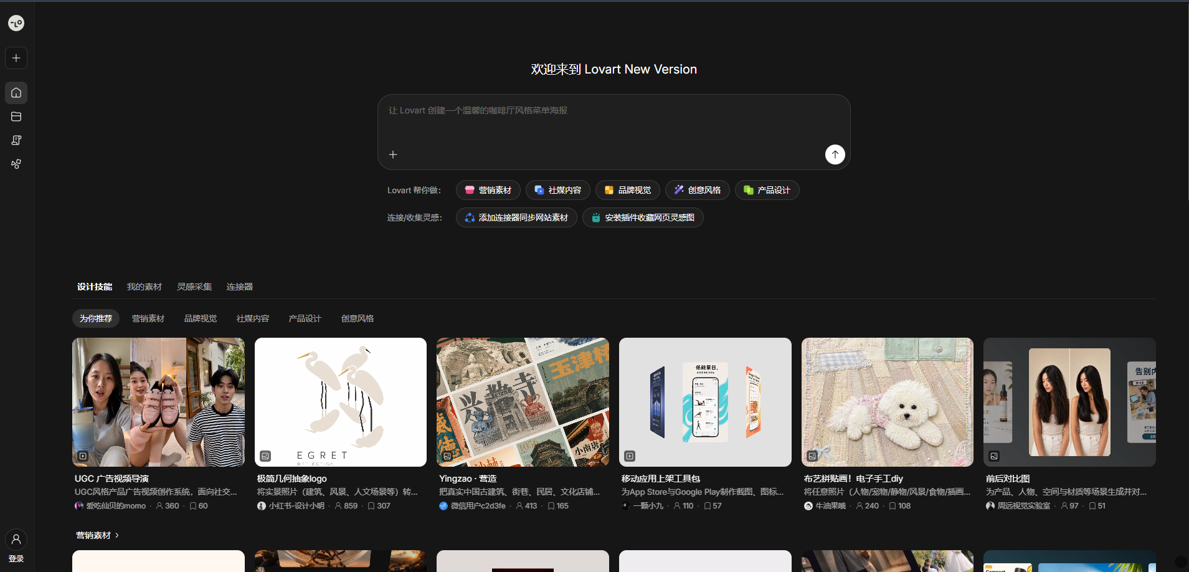Click the author avatar 爱吃仙贝的momo
Screen dimensions: 1189x572
pyautogui.click(x=79, y=506)
